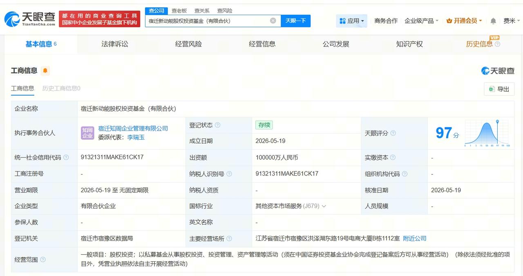Click help icon next to 统一社会信用代码
This screenshot has width=523, height=276.
point(66,158)
